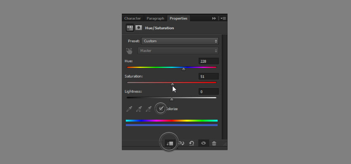Activate the on-image adjustment hand tool

pos(129,51)
